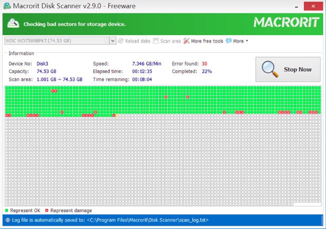Viewport: 326px width, 229px height.
Task: Click the Represent damage legend label
Action: click(71, 210)
